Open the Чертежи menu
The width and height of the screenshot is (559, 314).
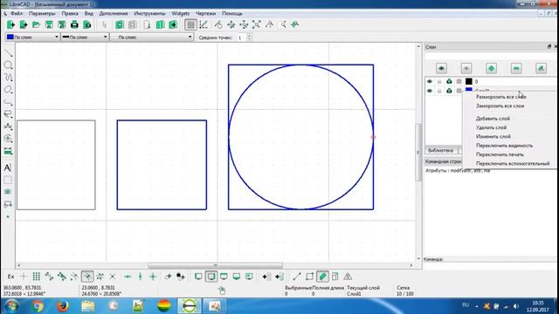(206, 14)
